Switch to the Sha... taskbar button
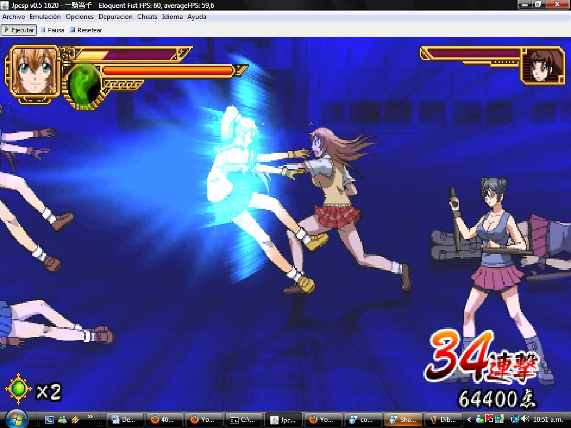The height and width of the screenshot is (428, 571). (403, 420)
